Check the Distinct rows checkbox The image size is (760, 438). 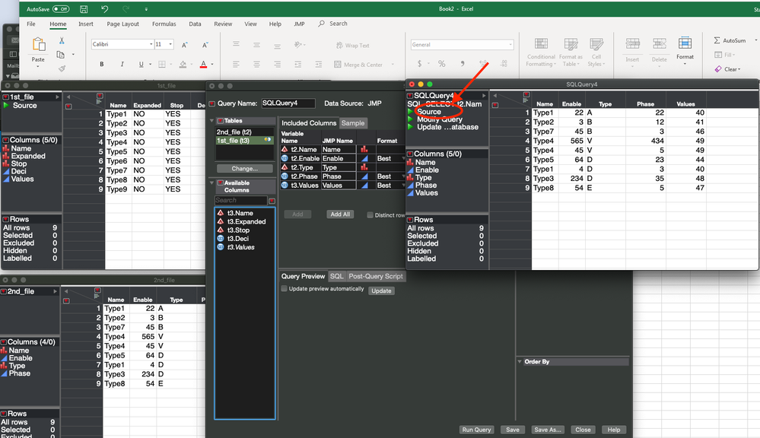click(x=370, y=214)
